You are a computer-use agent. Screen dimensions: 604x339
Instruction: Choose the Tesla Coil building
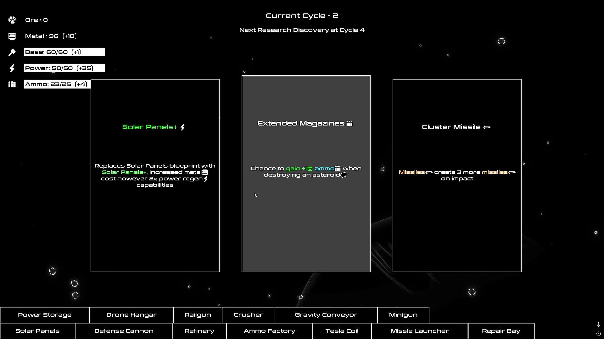(x=342, y=331)
